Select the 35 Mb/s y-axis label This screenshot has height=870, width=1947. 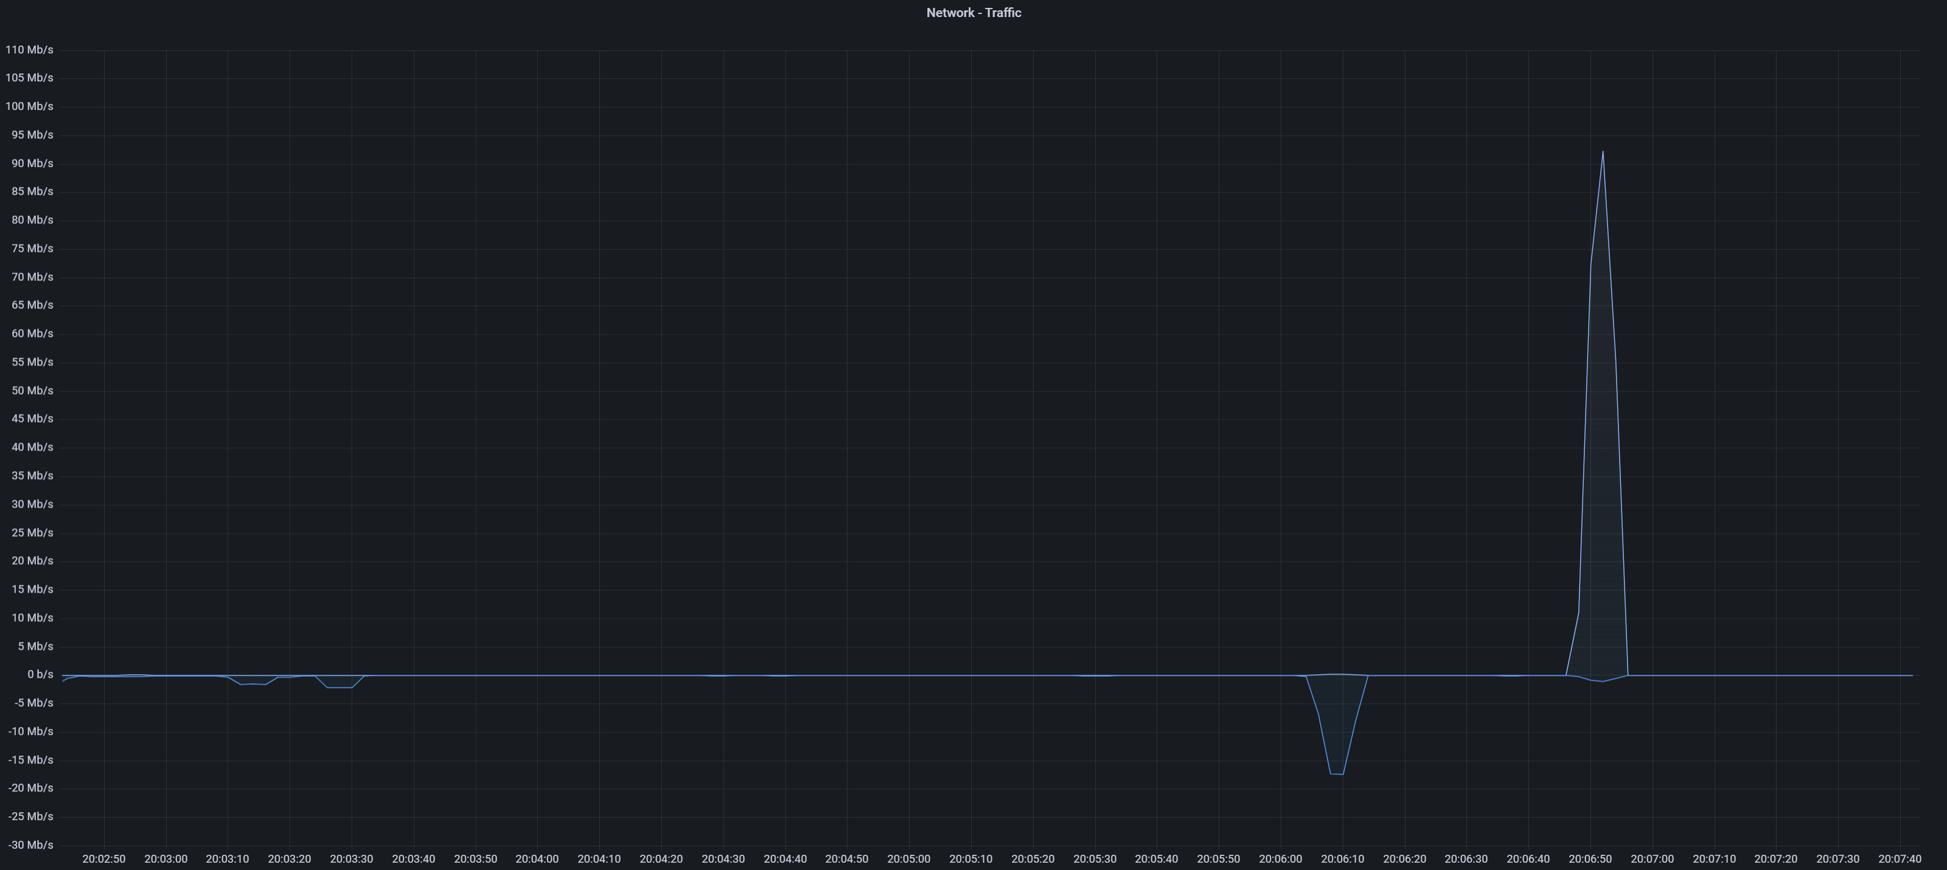click(x=32, y=476)
